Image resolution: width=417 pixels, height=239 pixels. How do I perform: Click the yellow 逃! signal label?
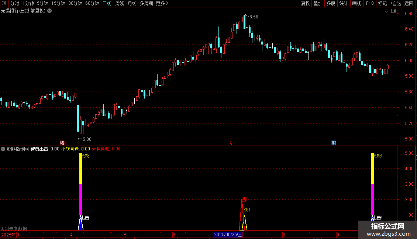[247, 210]
